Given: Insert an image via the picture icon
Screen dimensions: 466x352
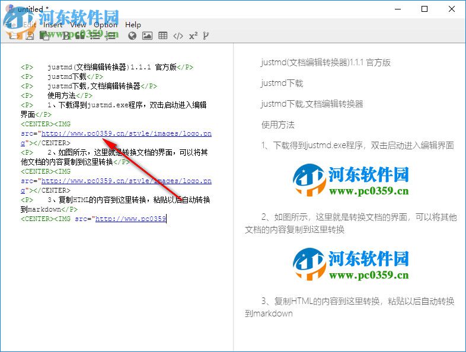Looking at the screenshot, I should (148, 36).
